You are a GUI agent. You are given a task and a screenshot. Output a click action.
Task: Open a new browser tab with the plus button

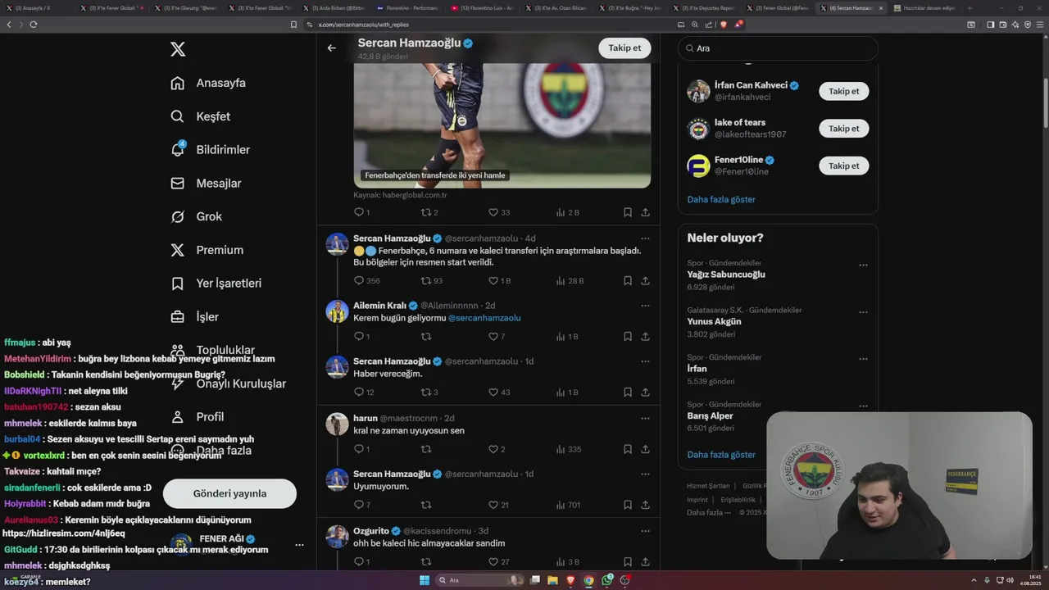[x=970, y=8]
